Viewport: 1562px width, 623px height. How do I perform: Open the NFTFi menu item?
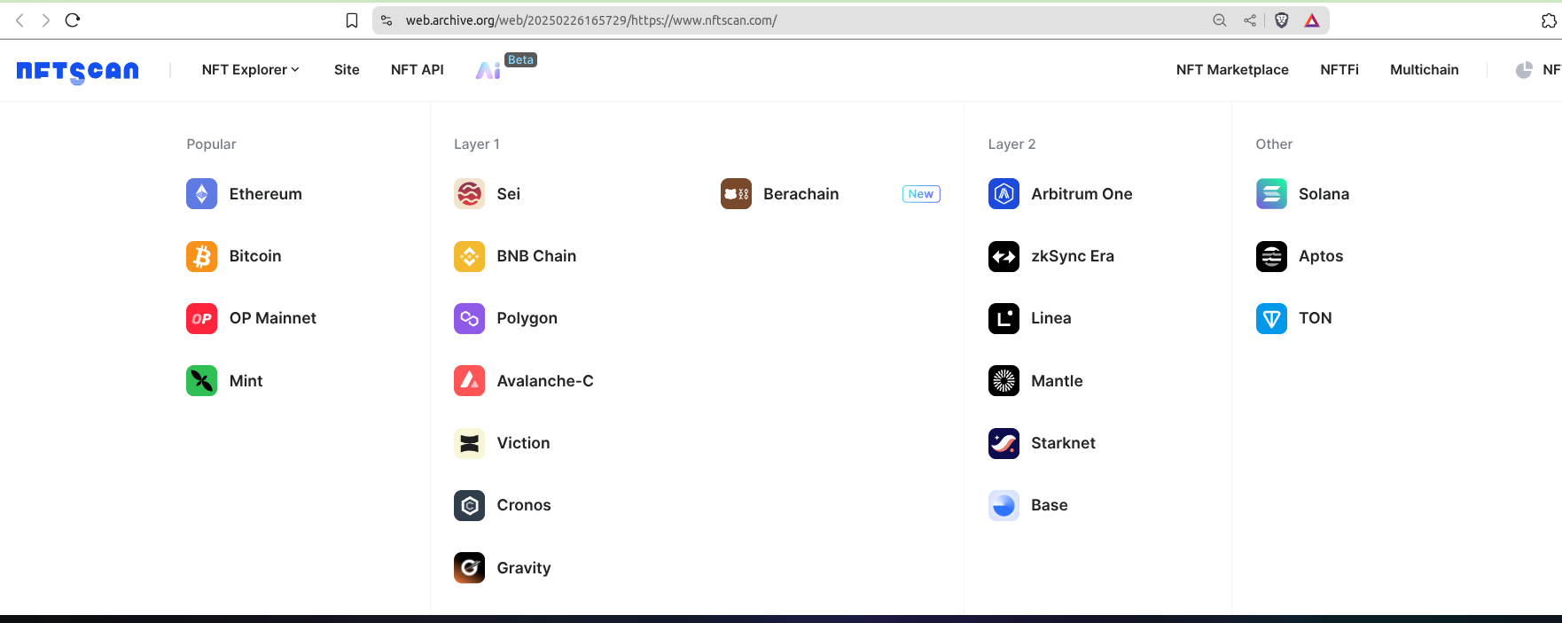coord(1339,70)
